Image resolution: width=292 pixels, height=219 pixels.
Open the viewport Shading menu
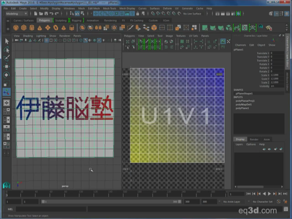28,36
